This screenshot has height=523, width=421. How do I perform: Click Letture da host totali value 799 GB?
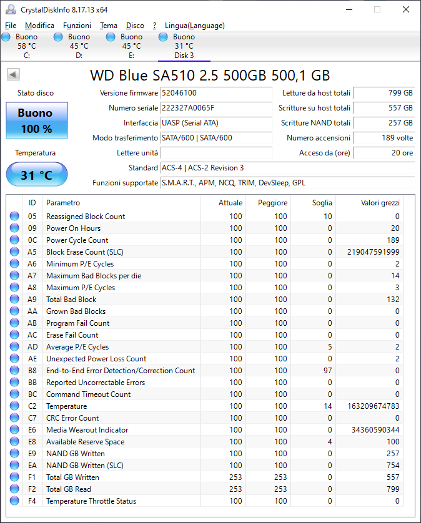[384, 93]
